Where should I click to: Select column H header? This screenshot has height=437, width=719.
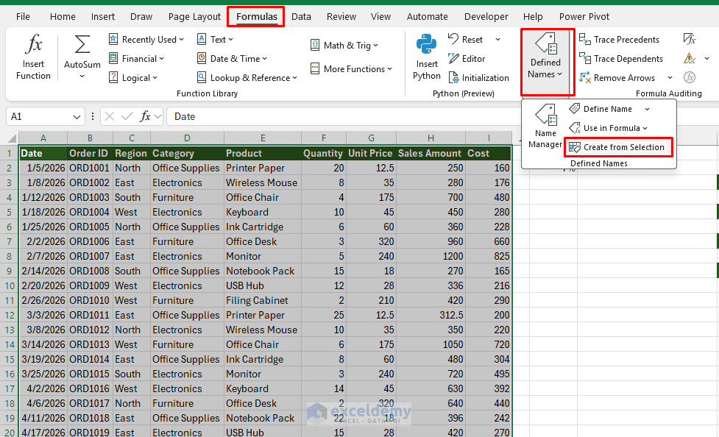[x=431, y=138]
